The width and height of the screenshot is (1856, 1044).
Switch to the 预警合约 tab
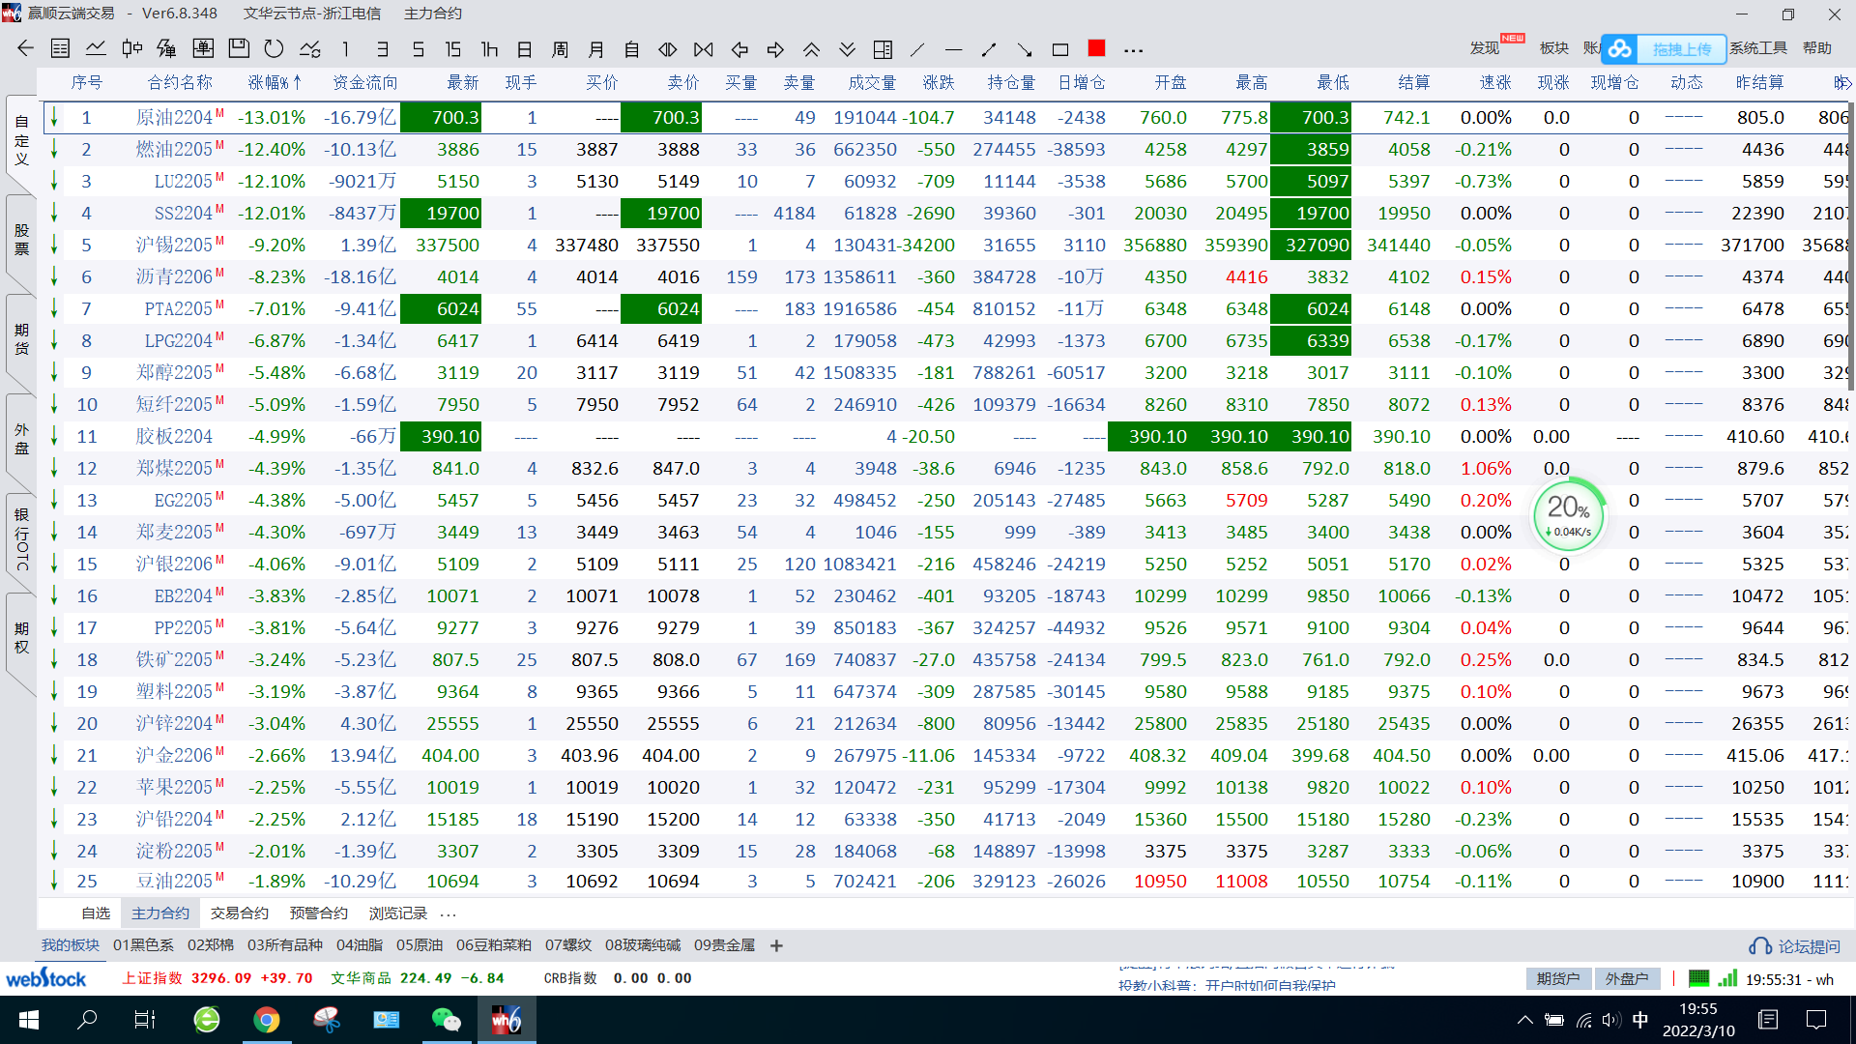click(319, 913)
